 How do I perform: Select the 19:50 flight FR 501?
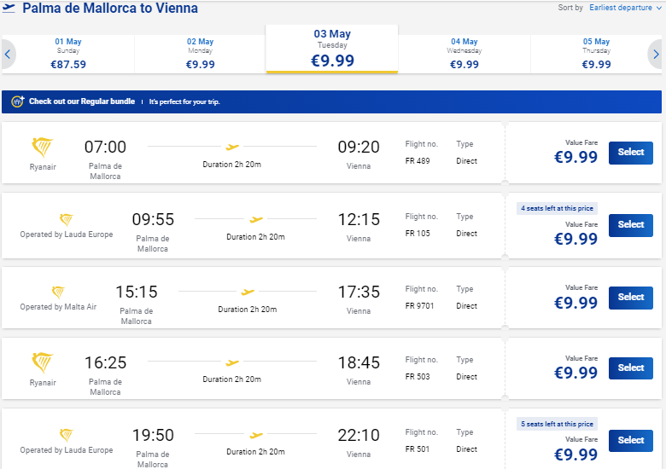click(631, 441)
